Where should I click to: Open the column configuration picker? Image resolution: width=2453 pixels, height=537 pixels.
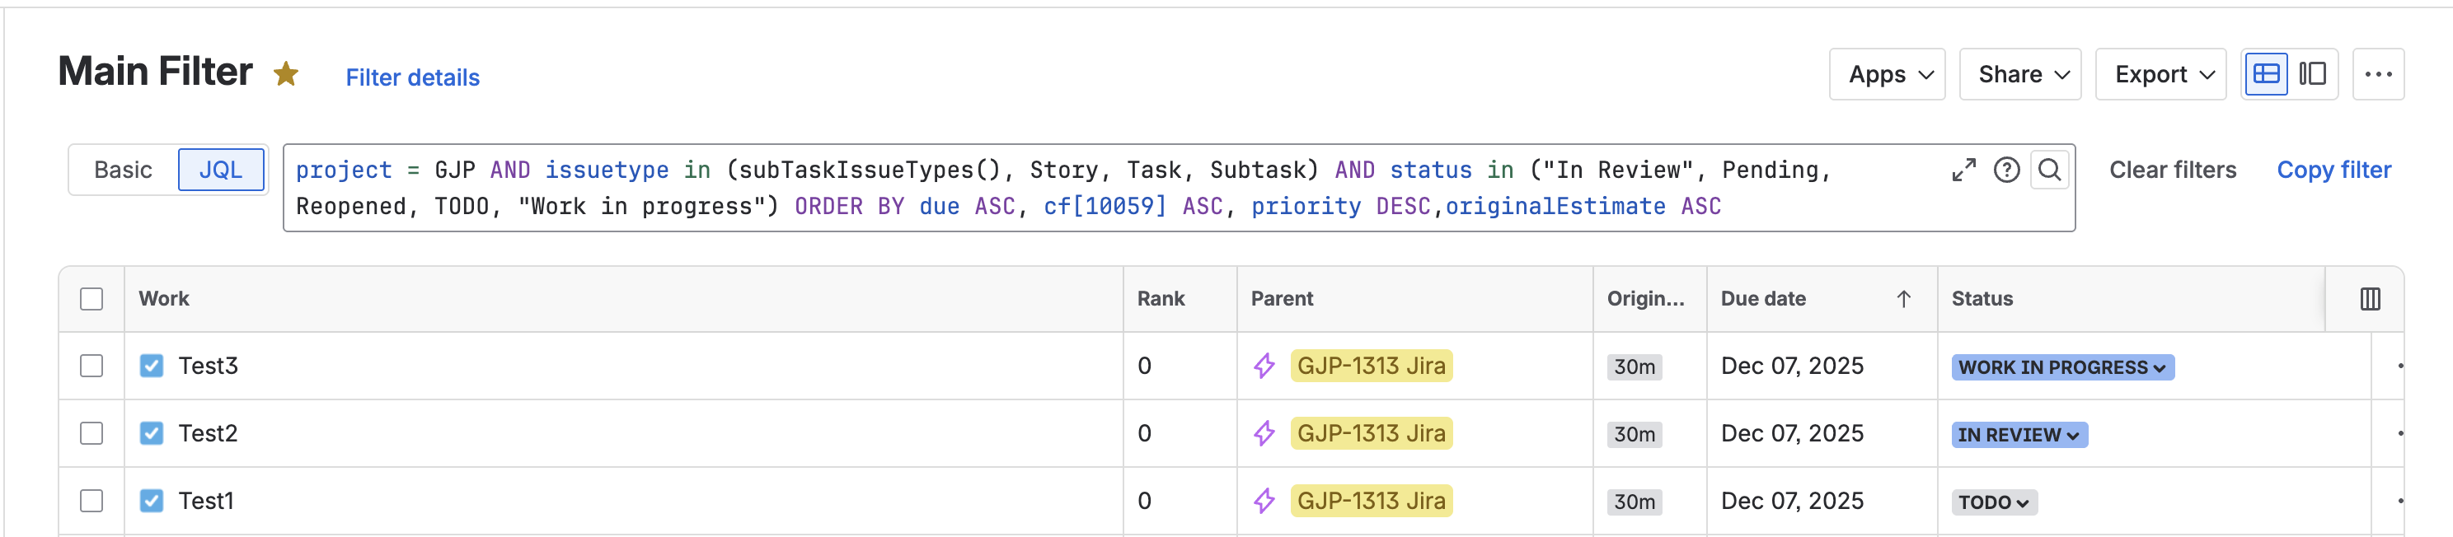coord(2370,299)
